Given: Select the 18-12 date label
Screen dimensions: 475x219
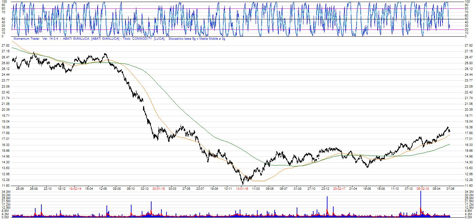Looking at the screenshot, I should pos(61,188).
